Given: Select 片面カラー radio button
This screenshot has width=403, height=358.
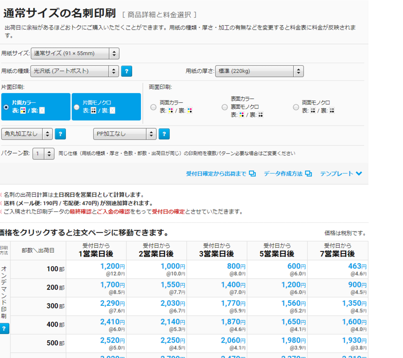Looking at the screenshot, I should pyautogui.click(x=6, y=107).
